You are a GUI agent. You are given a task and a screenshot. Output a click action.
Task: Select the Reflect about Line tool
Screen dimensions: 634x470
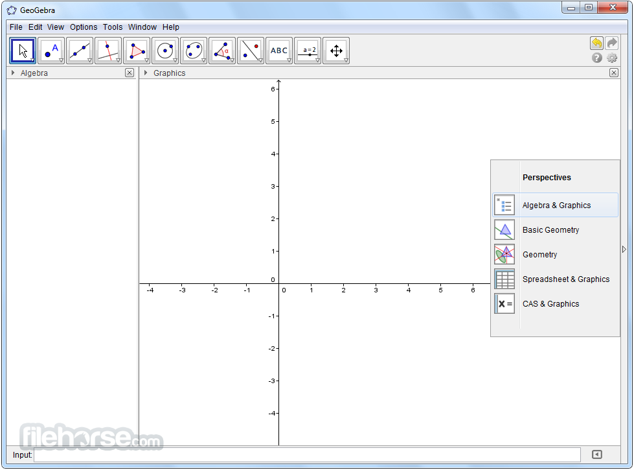click(251, 51)
